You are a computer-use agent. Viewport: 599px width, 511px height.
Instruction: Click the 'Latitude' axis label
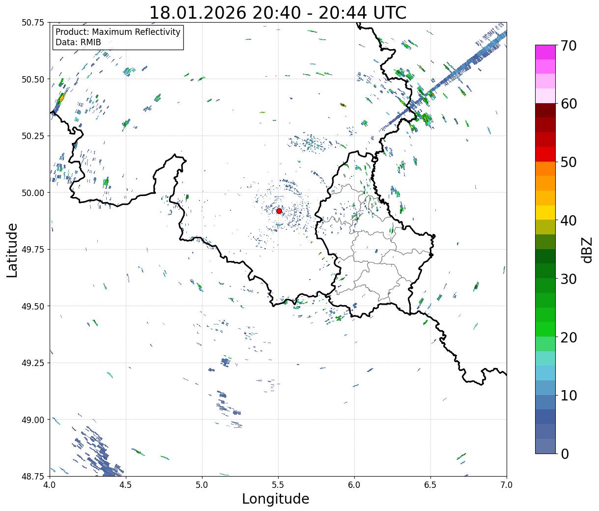point(12,250)
